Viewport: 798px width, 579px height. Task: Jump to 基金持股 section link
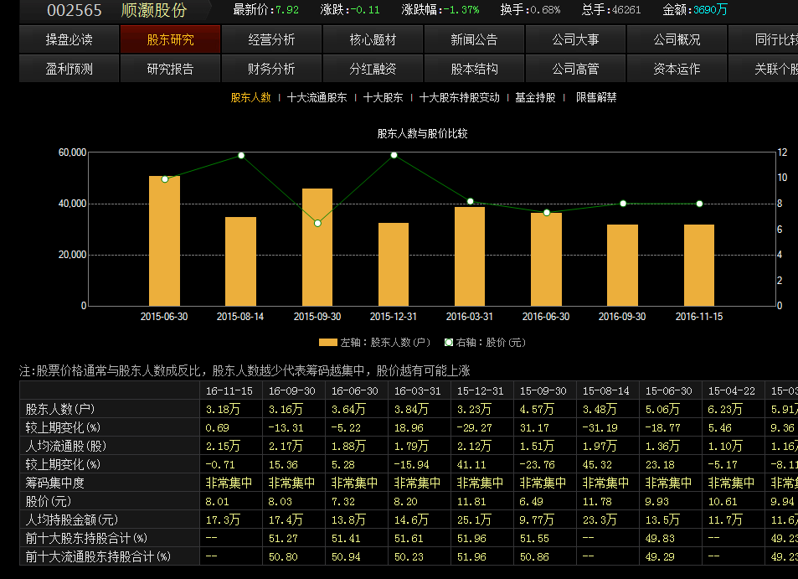coord(535,97)
